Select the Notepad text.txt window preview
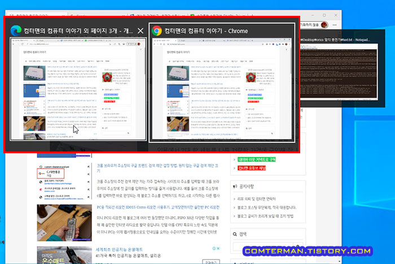Viewport: 395px width, 264px height. pyautogui.click(x=339, y=71)
